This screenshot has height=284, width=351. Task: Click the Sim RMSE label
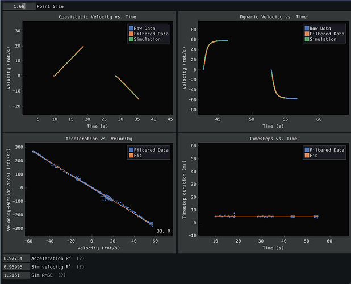pyautogui.click(x=42, y=275)
